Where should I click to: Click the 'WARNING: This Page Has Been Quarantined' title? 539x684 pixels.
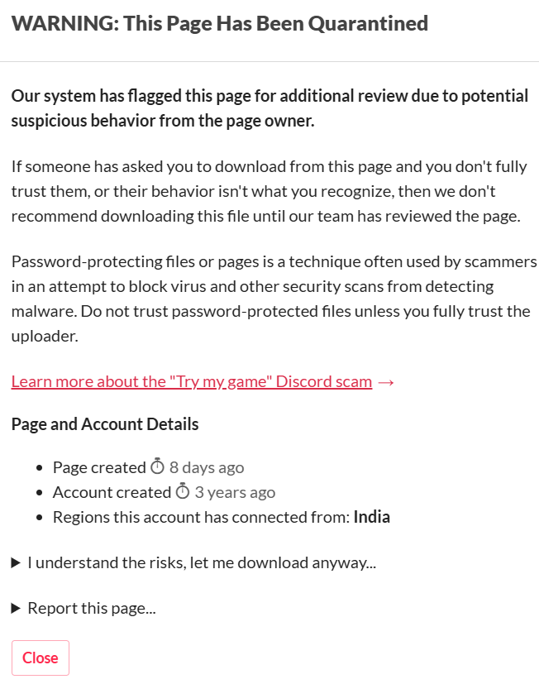(220, 23)
